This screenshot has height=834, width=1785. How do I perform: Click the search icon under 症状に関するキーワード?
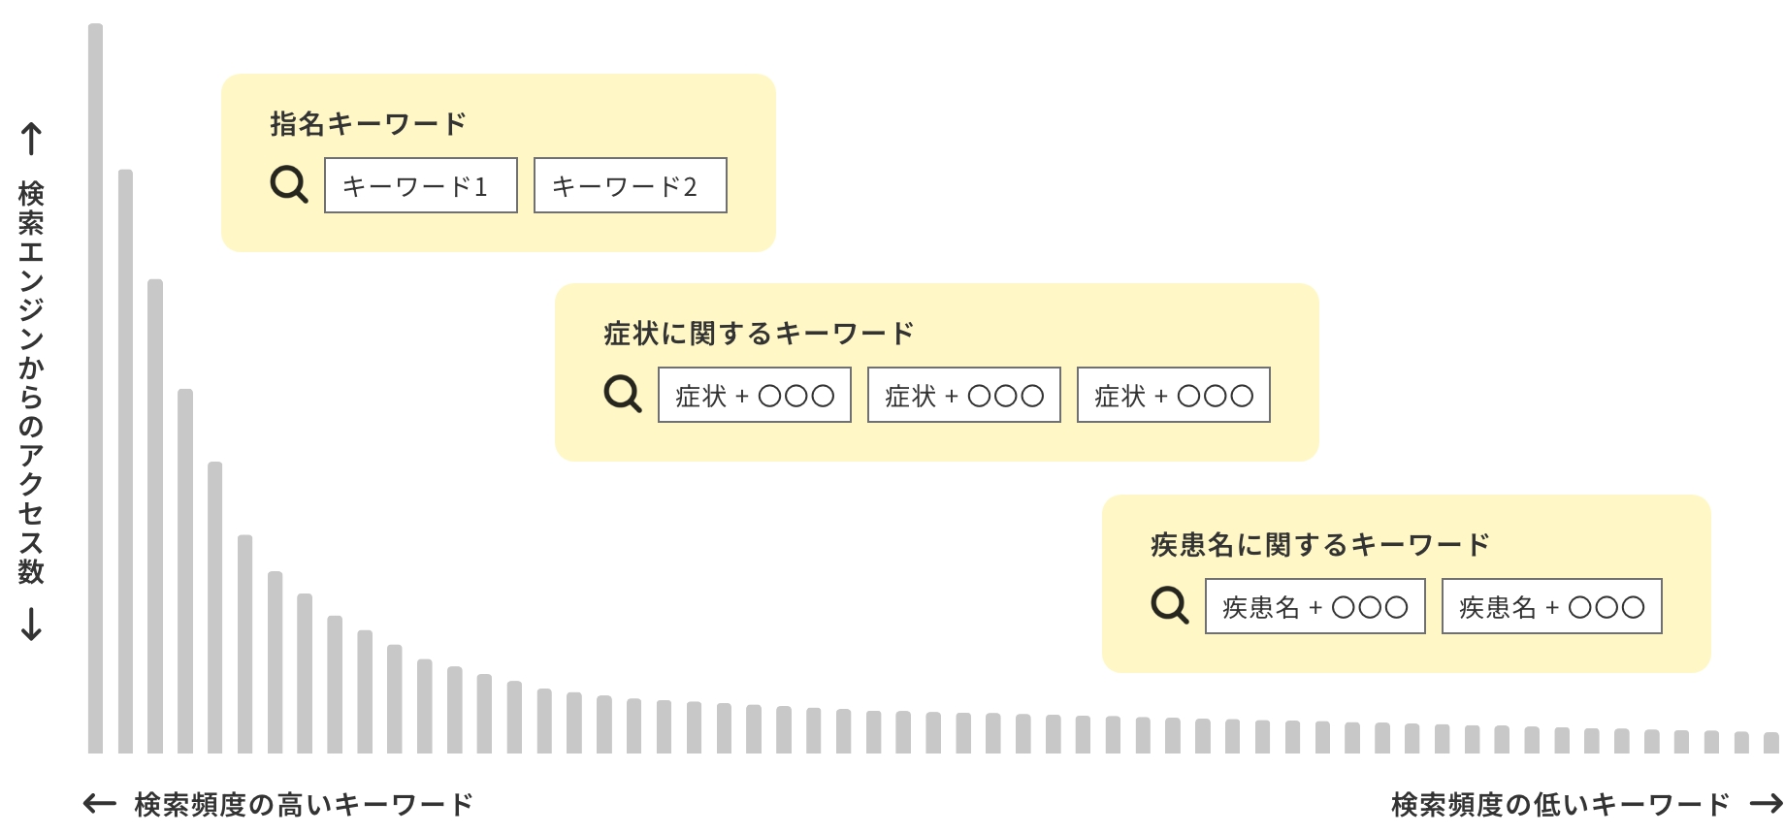pos(623,394)
